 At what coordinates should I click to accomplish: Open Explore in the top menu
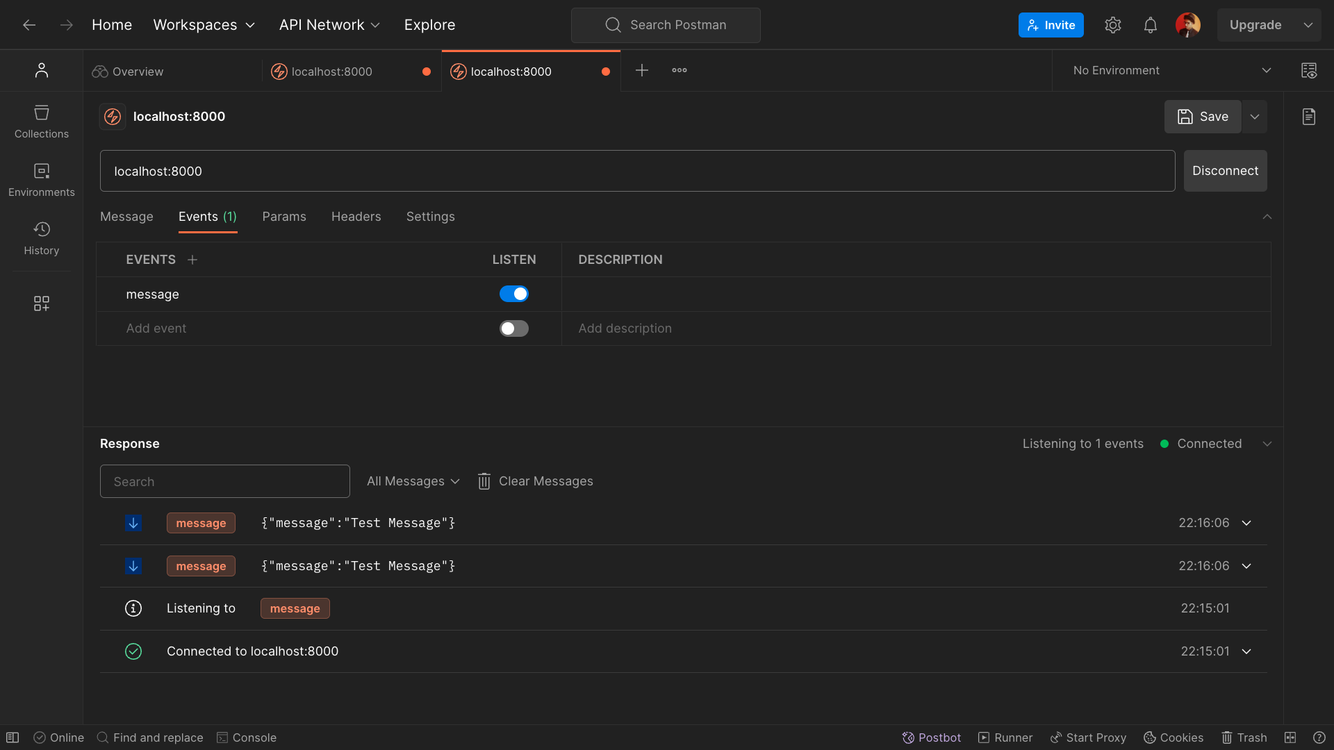(x=430, y=25)
